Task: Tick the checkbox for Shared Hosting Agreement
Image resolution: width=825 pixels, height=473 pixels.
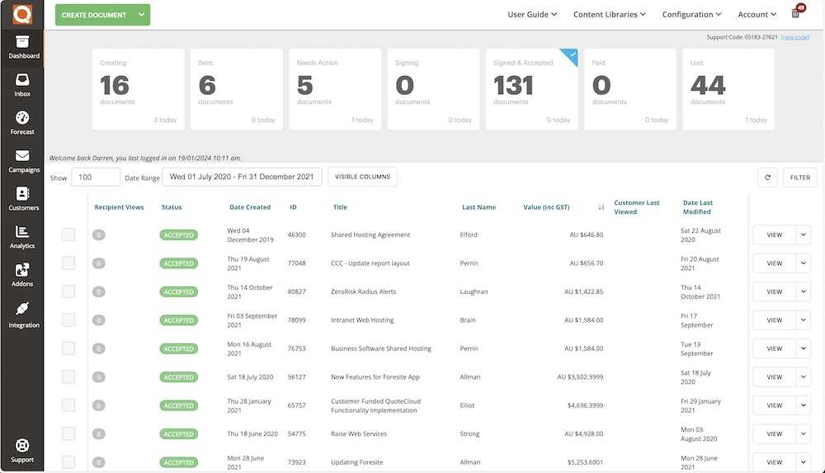Action: click(x=68, y=234)
